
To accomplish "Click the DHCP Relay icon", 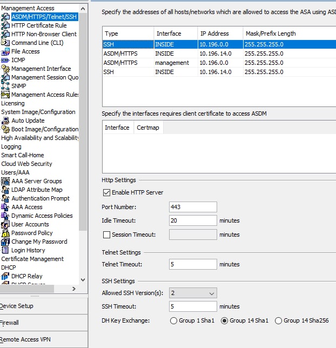I will (5, 276).
